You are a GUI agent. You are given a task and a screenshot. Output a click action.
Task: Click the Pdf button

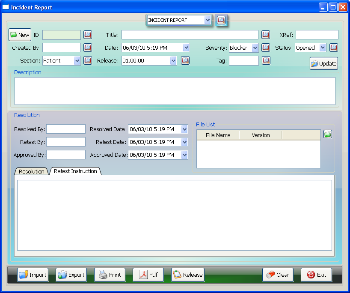pos(148,275)
